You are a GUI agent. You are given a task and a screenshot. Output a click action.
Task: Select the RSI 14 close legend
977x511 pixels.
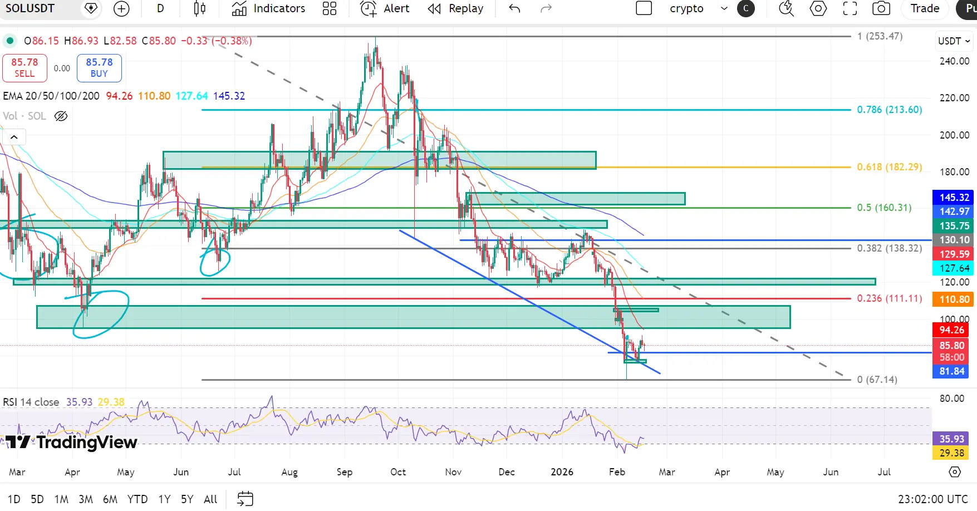(x=31, y=402)
